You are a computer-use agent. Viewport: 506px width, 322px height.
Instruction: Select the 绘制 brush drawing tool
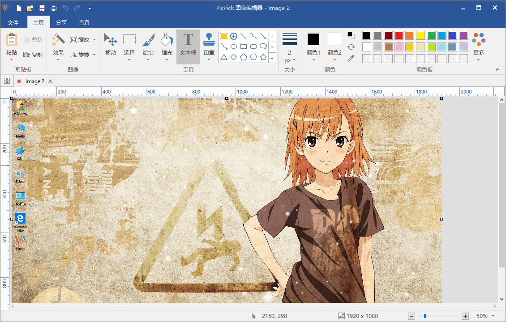pyautogui.click(x=148, y=40)
